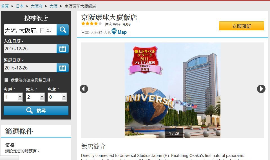Click the 搜尋飯店 panel title

point(36,18)
